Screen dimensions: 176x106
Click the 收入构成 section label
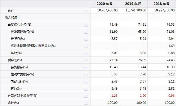11,17
